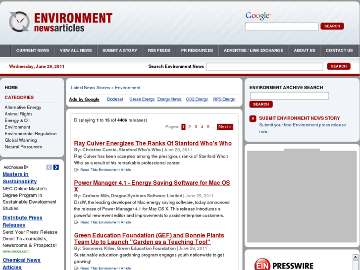Screen dimensions: 360x270
Task: Open the CO2 Energy ad link
Action: tap(197, 99)
